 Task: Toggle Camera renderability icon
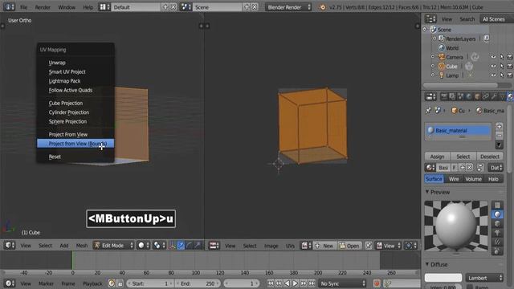[x=510, y=57]
